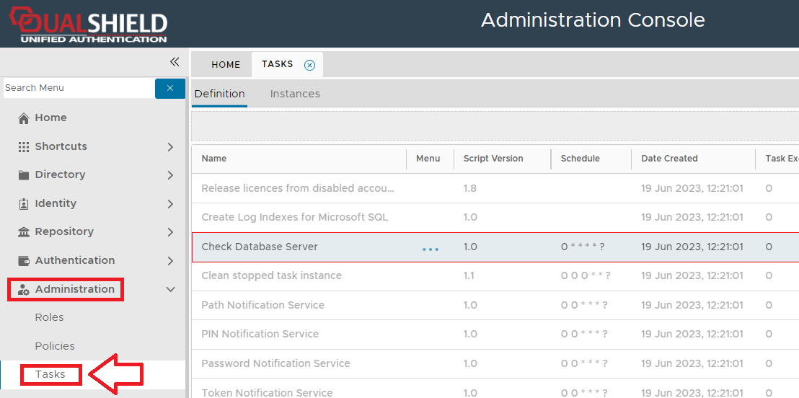
Task: Switch to the Instances tab
Action: (295, 94)
